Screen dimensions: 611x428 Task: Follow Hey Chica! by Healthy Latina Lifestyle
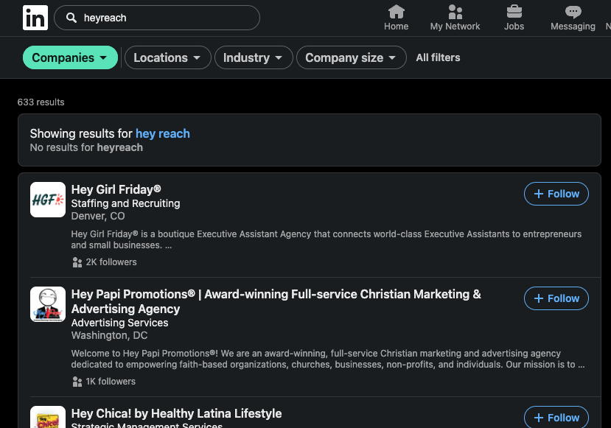tap(556, 417)
